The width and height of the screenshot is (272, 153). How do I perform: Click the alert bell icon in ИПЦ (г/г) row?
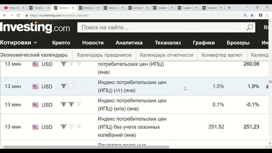267,86
